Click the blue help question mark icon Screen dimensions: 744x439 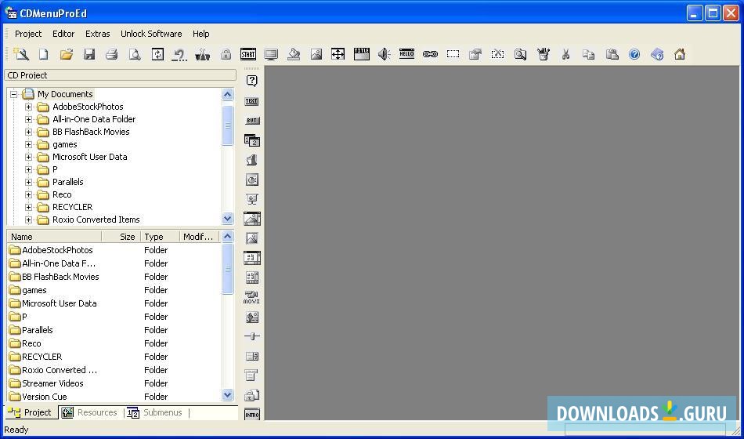pos(634,54)
